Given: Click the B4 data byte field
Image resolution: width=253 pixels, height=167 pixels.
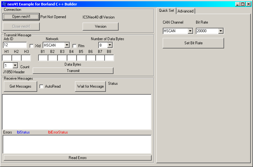Looking at the screenshot, I should click(72, 58).
